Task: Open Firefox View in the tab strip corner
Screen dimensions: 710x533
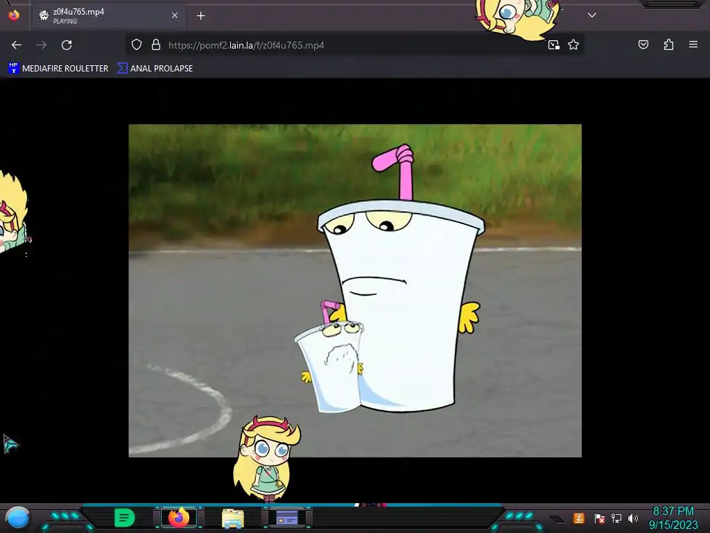Action: (x=14, y=15)
